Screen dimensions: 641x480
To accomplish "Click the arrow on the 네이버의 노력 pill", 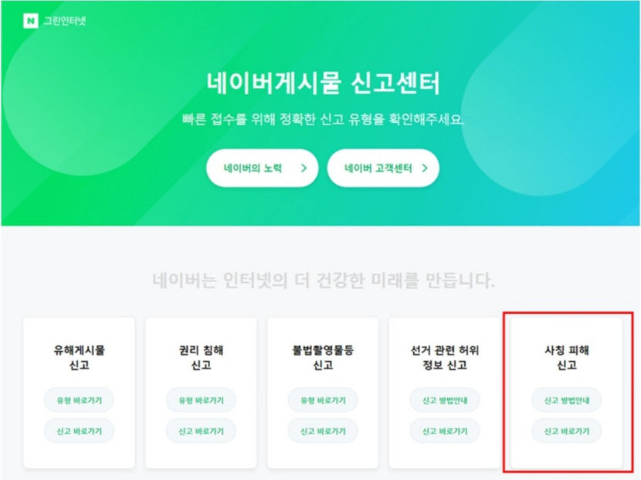I will [304, 168].
